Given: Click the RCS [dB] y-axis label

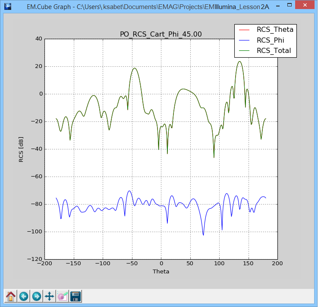Looking at the screenshot, I should point(21,149).
